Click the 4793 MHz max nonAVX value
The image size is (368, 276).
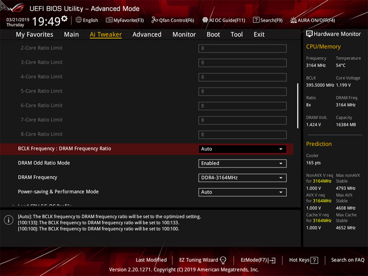pyautogui.click(x=346, y=188)
